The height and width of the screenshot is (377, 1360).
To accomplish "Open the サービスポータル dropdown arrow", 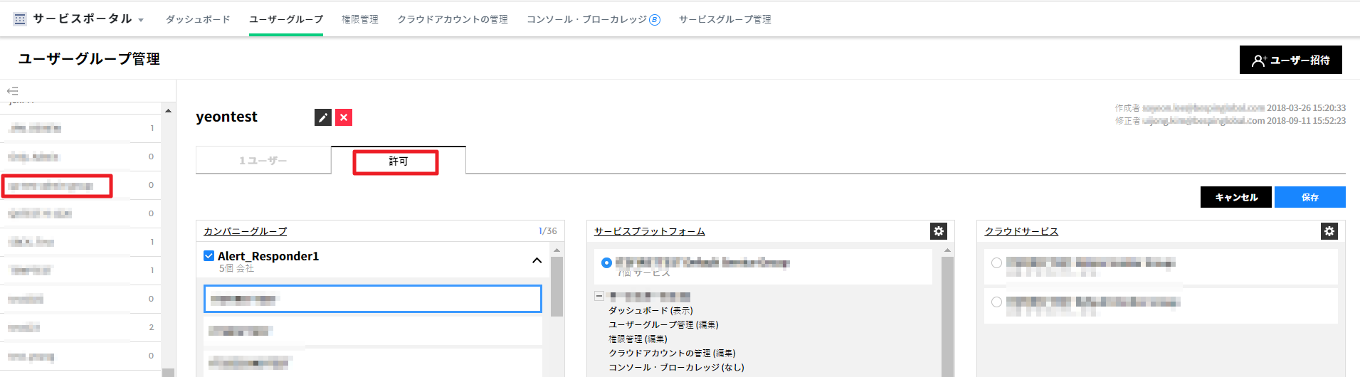I will (x=141, y=20).
